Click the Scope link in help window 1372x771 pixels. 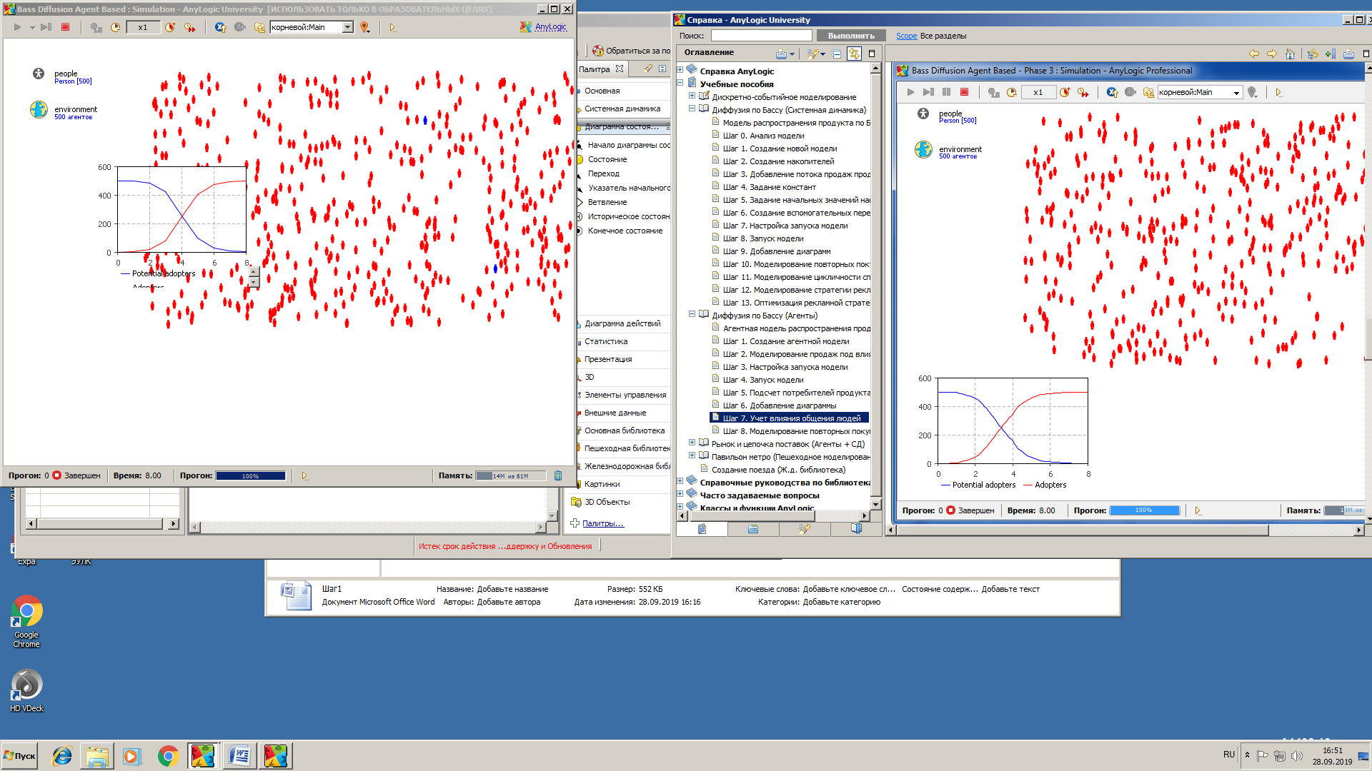[906, 36]
